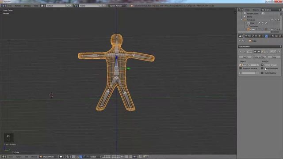Screen dimensions: 283x159
Task: Open the 3D viewport Select menu
Action: tap(19, 157)
